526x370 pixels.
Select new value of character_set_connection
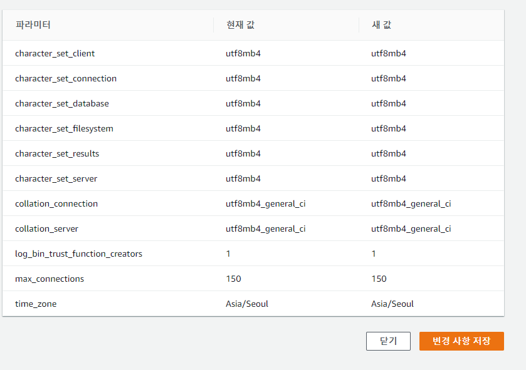click(x=389, y=78)
